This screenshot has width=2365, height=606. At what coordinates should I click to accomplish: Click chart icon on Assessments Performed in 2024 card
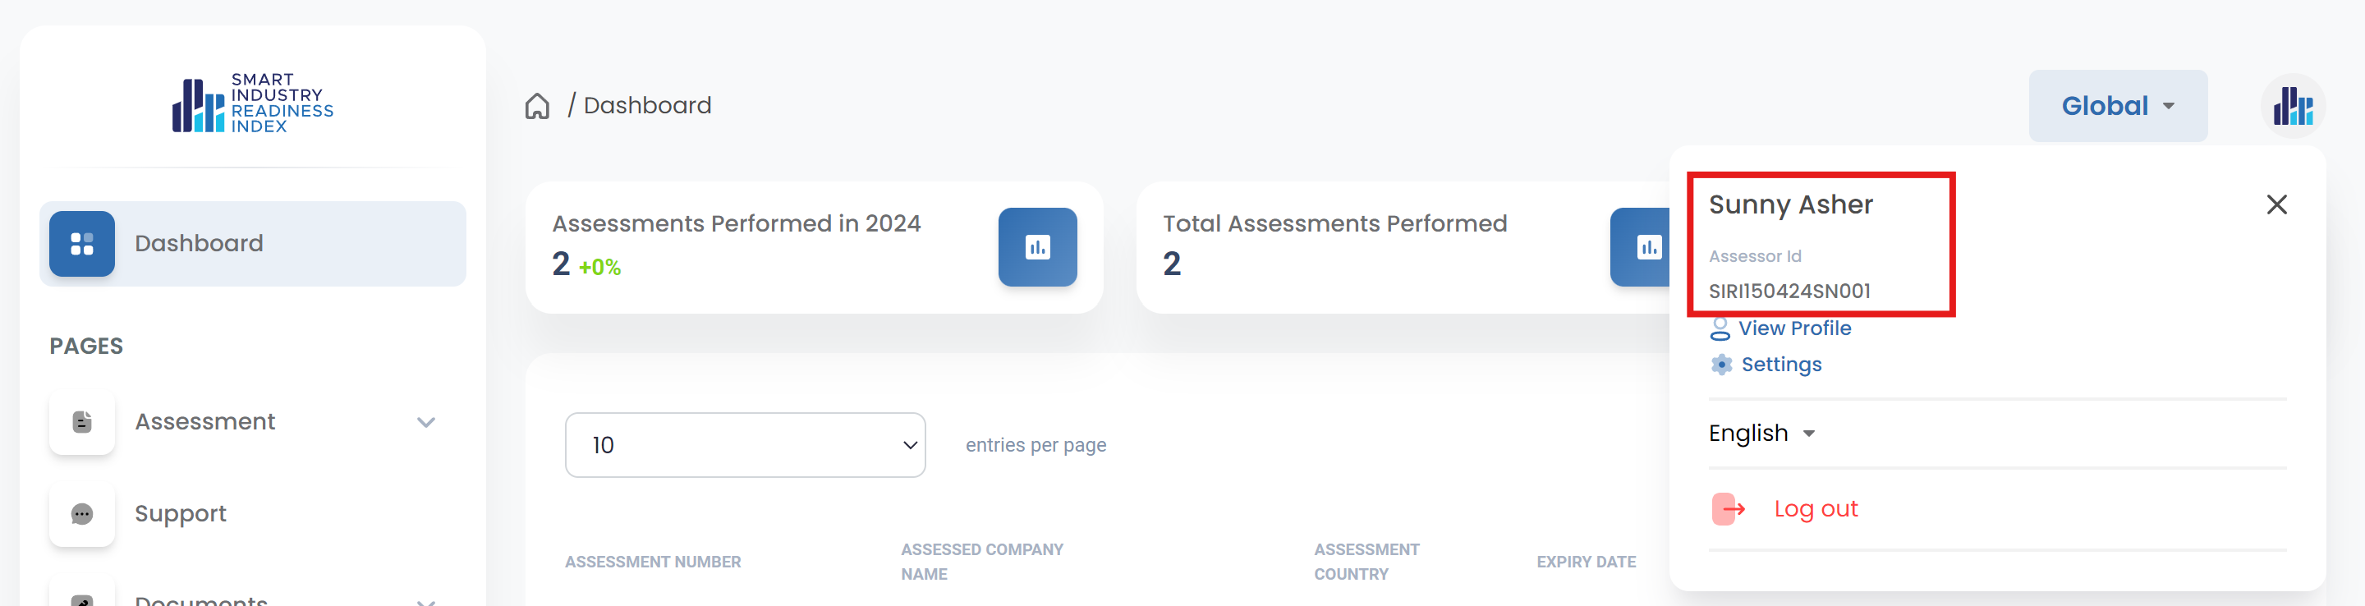pos(1036,247)
